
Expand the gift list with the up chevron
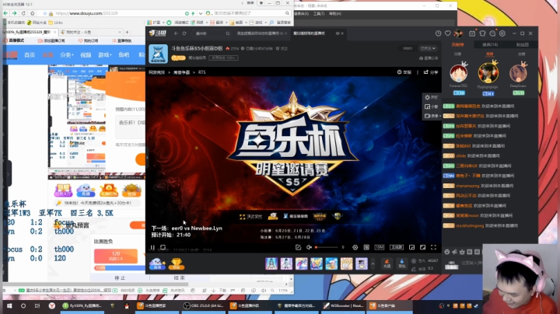pyautogui.click(x=373, y=264)
